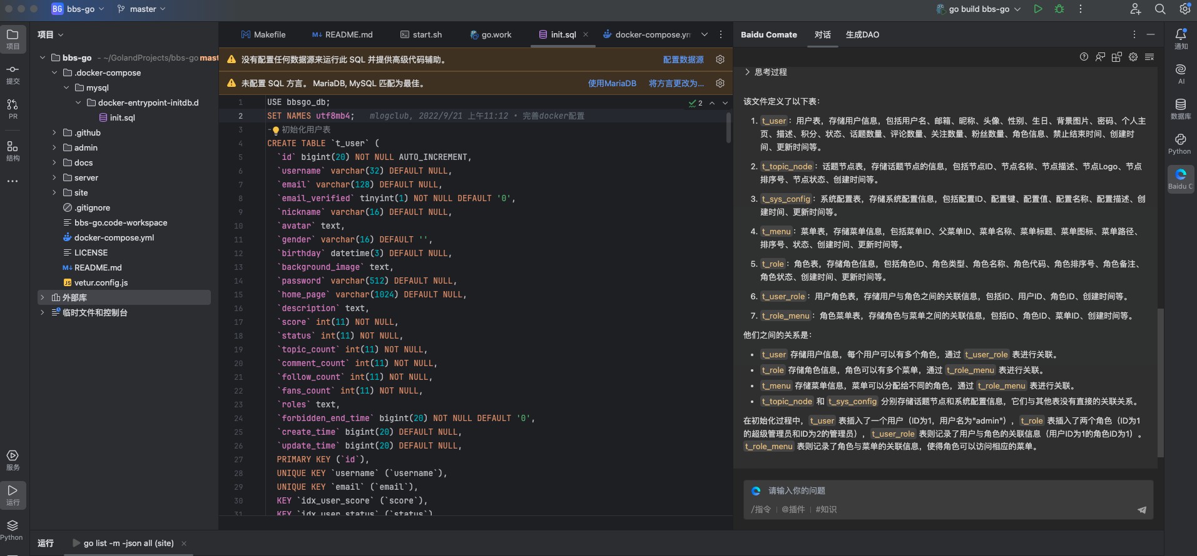Viewport: 1197px width, 556px height.
Task: Switch to the start.sh tab
Action: coord(421,34)
